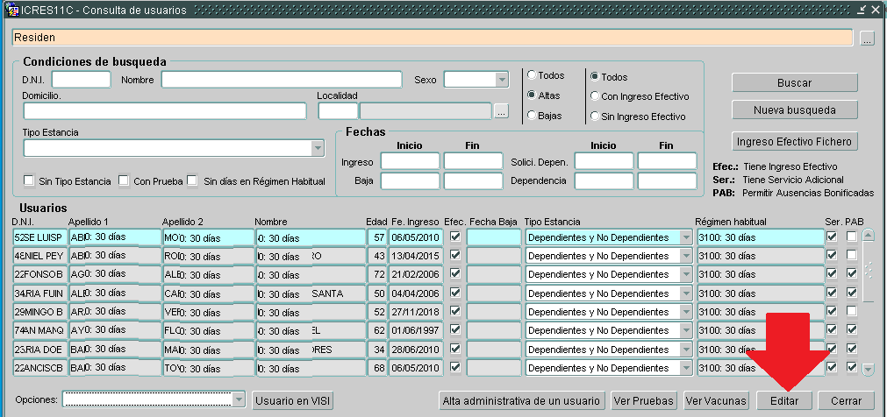Open the Opciones dropdown list

pyautogui.click(x=239, y=399)
